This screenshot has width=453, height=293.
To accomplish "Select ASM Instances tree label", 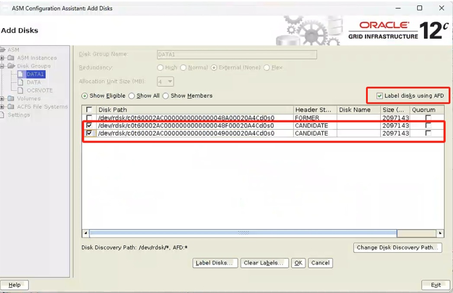I will point(37,58).
